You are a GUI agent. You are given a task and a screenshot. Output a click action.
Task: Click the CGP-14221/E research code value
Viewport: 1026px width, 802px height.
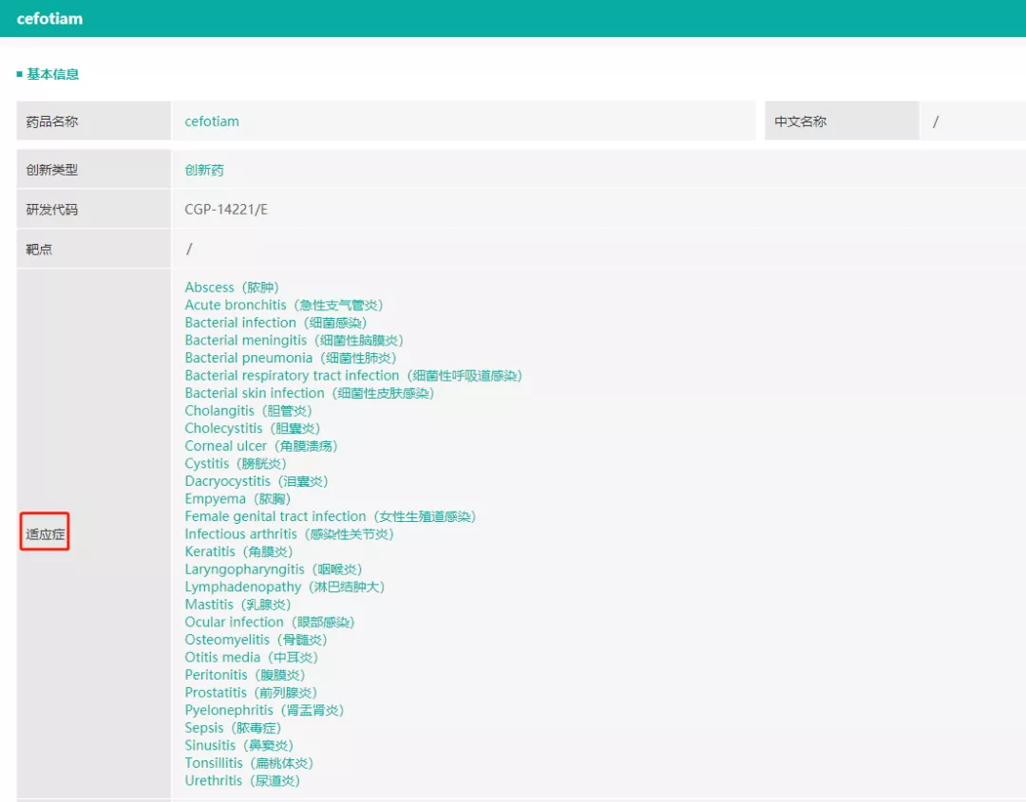(226, 210)
